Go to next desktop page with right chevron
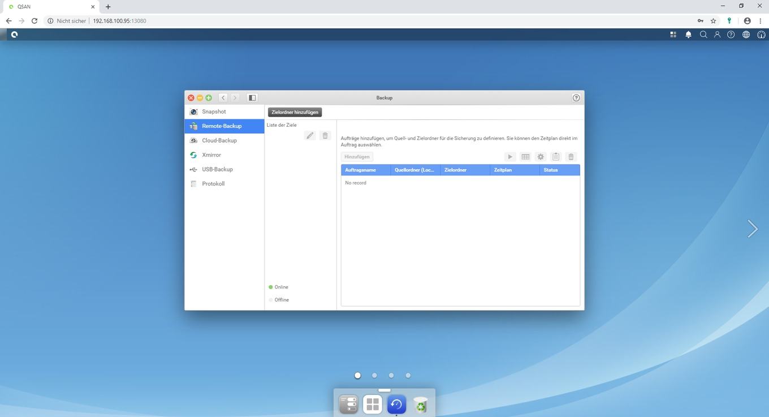Screen dimensions: 769x417 click(753, 229)
